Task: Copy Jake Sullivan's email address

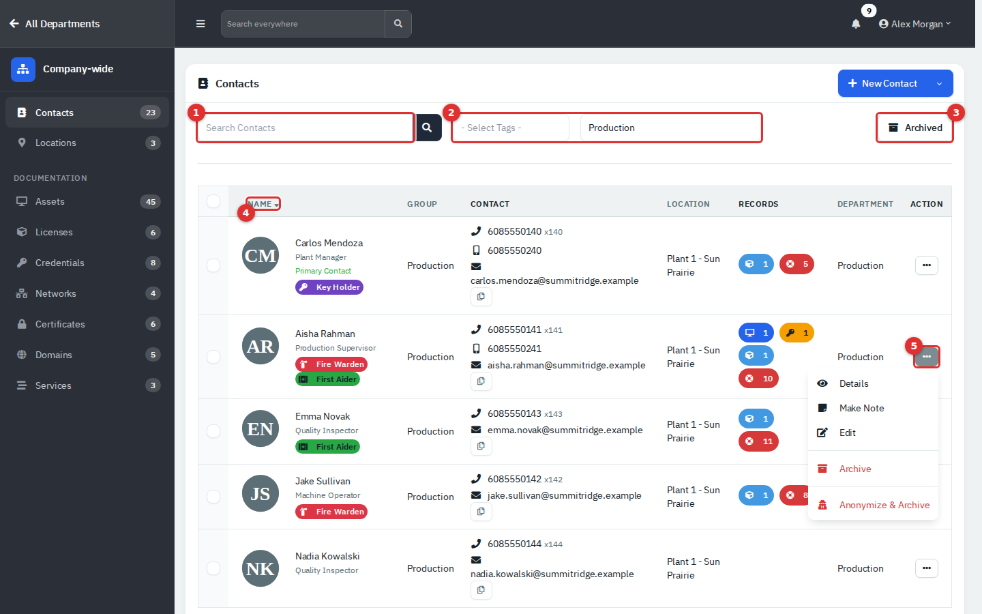Action: coord(481,512)
